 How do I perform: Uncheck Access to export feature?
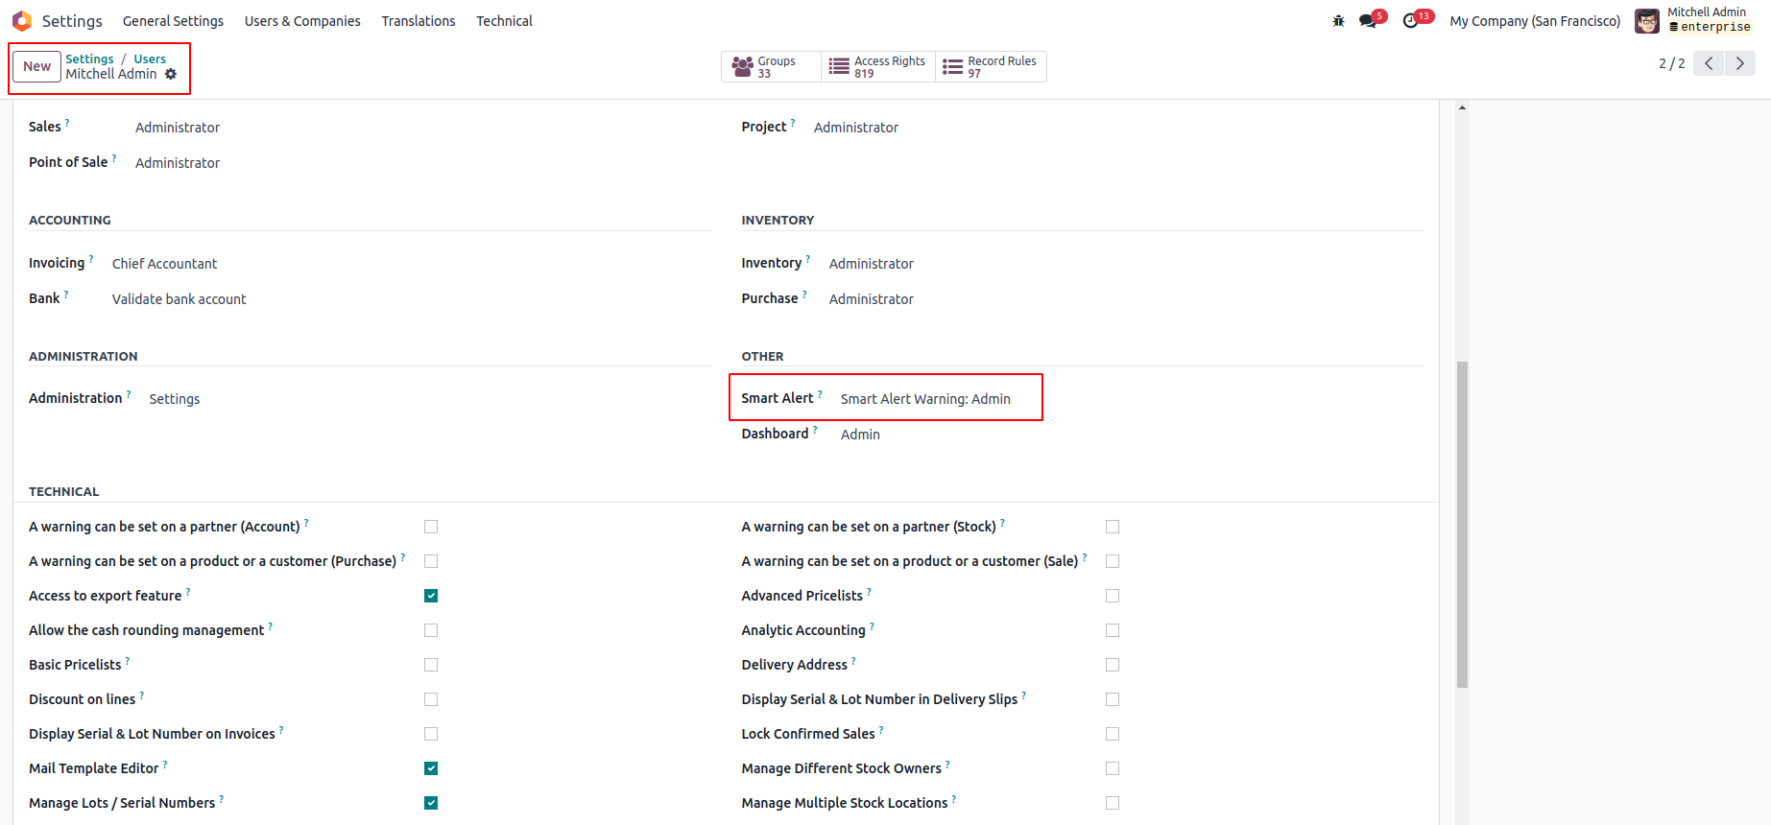(431, 596)
